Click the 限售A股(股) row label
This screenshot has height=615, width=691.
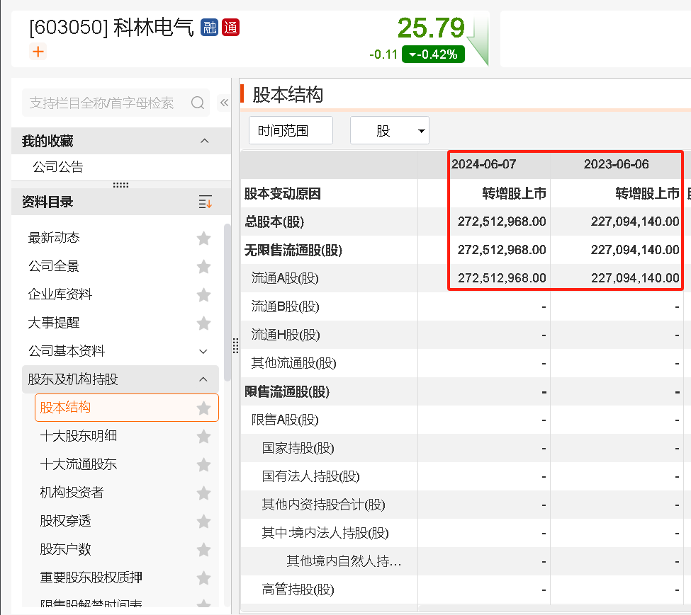pyautogui.click(x=285, y=420)
